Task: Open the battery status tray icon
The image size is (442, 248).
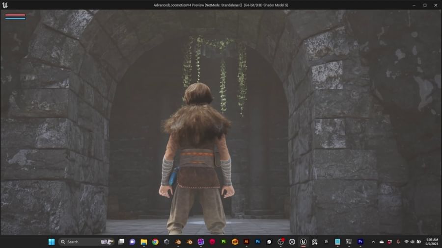Action: 419,242
